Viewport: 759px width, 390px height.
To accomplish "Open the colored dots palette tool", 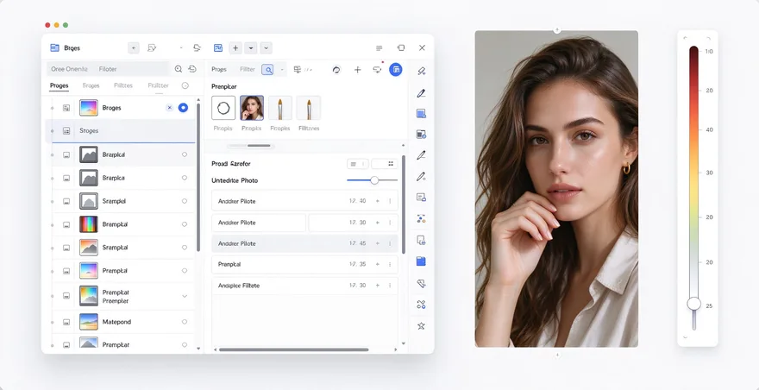I will [421, 219].
